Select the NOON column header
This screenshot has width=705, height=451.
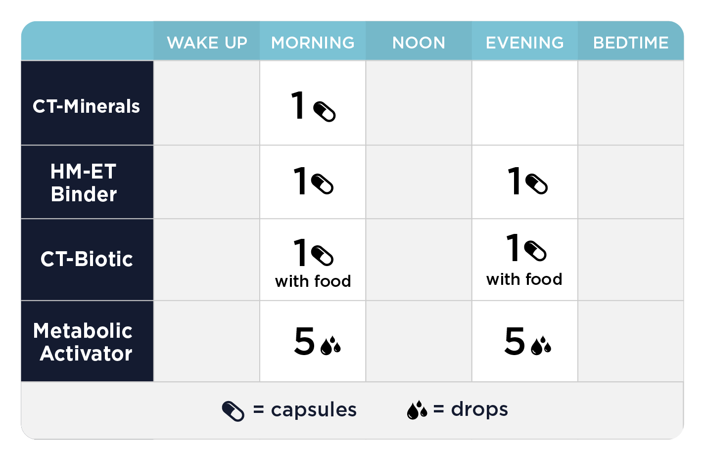pyautogui.click(x=419, y=43)
